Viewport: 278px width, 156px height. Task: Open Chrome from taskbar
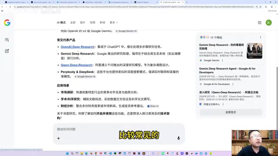[x=96, y=153]
